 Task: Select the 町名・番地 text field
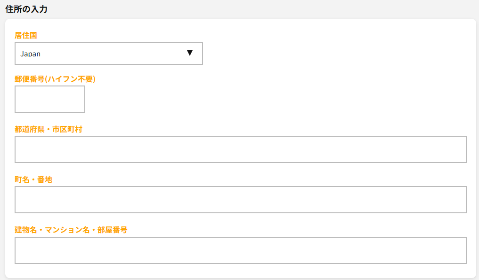[240, 200]
